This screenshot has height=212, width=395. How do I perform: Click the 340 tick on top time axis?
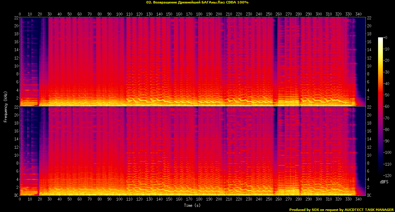[x=358, y=14]
